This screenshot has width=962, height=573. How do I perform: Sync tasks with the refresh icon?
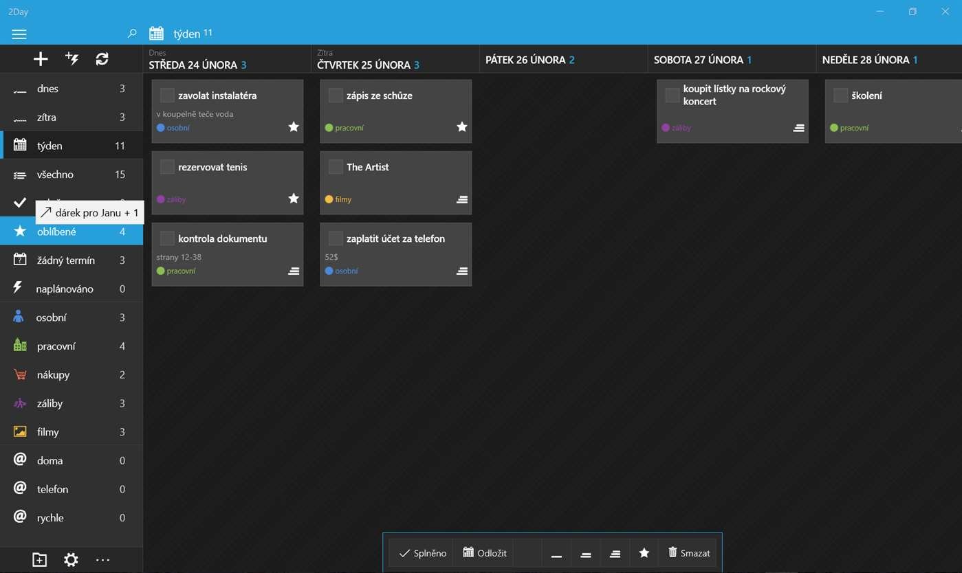[x=102, y=59]
